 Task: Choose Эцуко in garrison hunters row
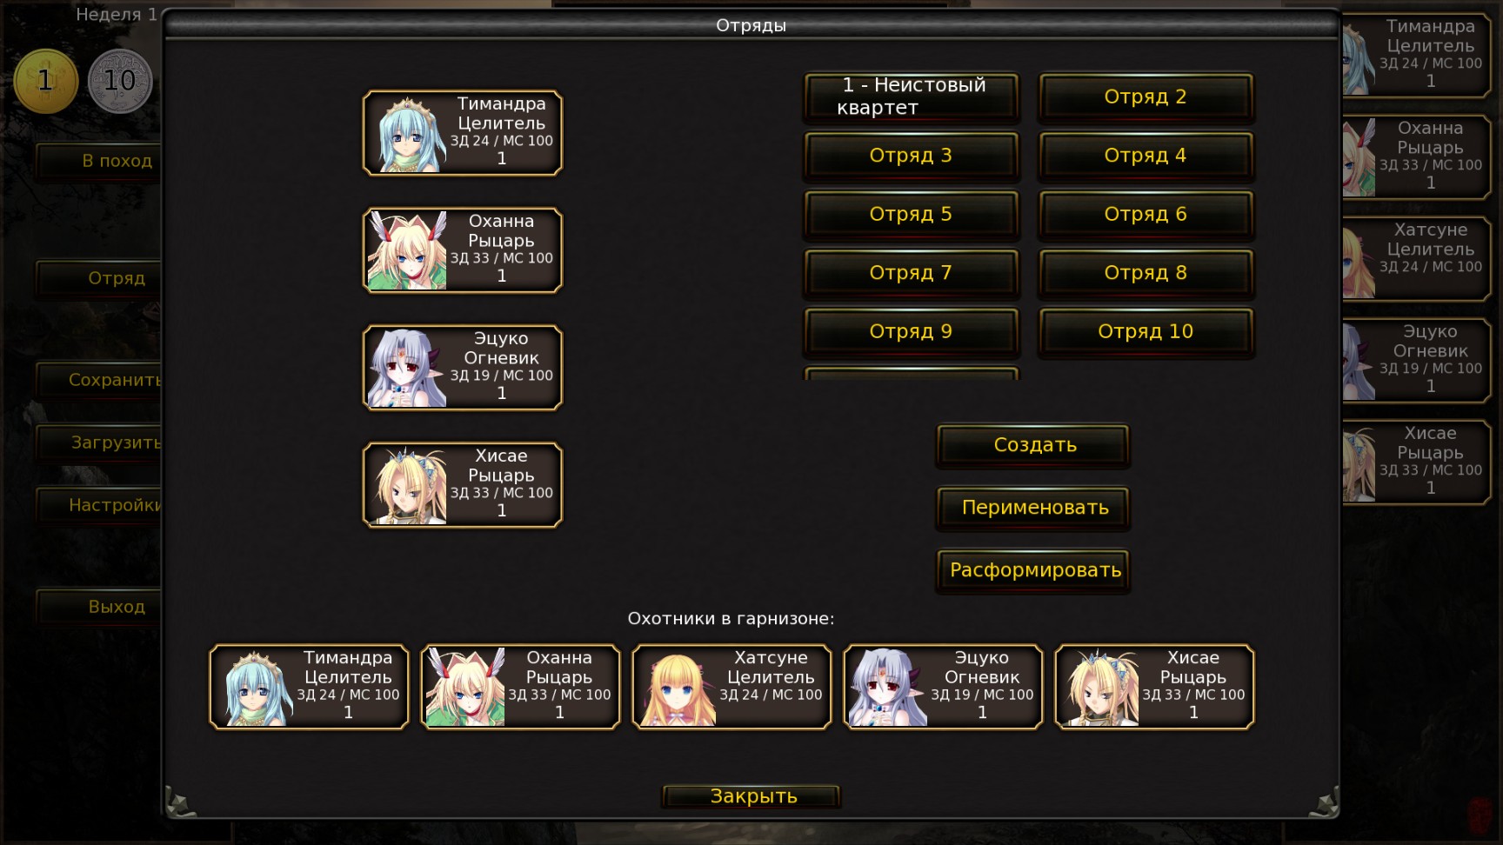pos(943,687)
